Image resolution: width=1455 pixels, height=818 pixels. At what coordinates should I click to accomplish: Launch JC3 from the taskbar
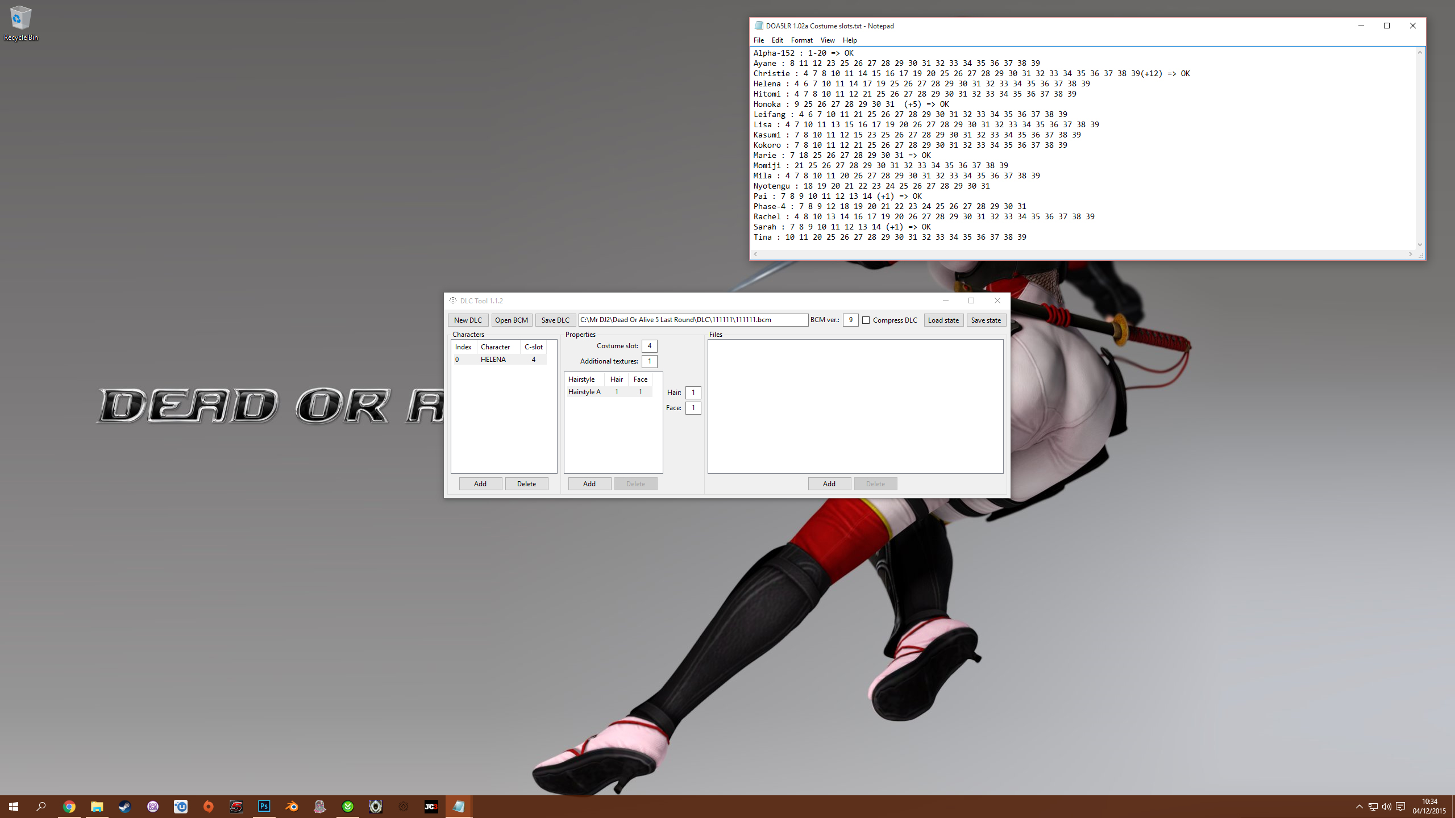(x=431, y=806)
